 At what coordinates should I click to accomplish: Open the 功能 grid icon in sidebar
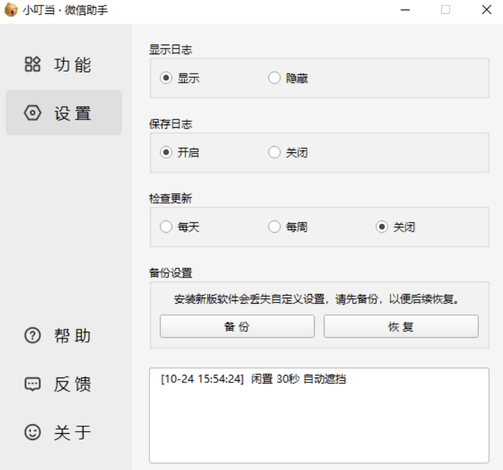tap(33, 65)
